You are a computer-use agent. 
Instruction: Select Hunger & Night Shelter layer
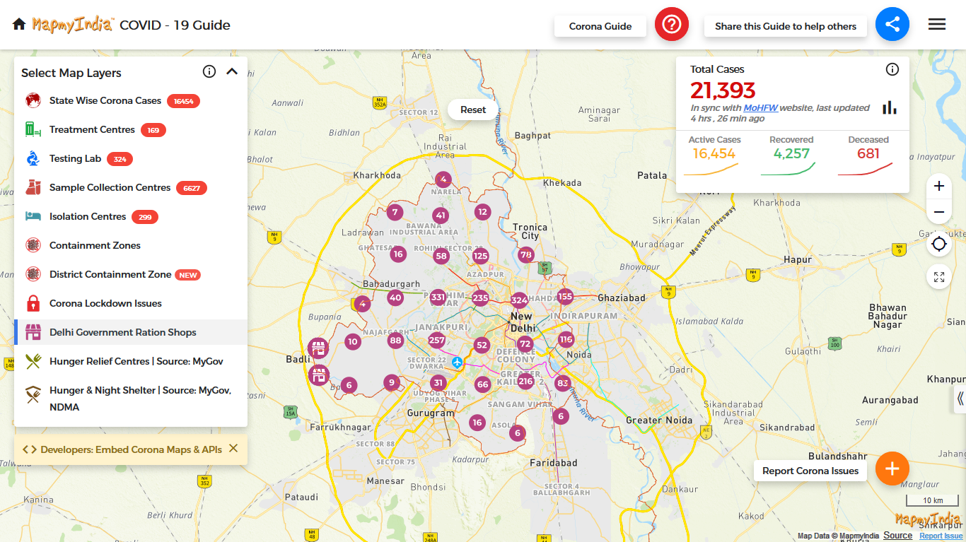pyautogui.click(x=131, y=399)
